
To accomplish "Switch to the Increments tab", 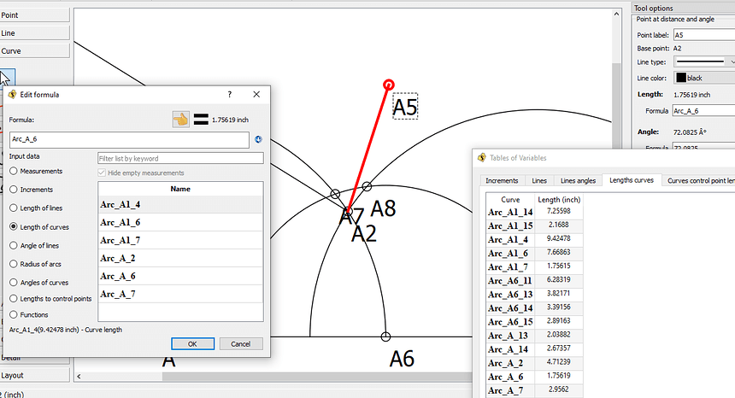I will coord(502,180).
